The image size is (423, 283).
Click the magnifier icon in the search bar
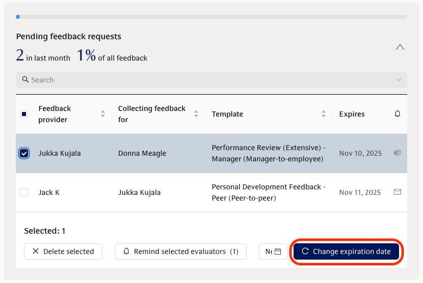pos(25,79)
